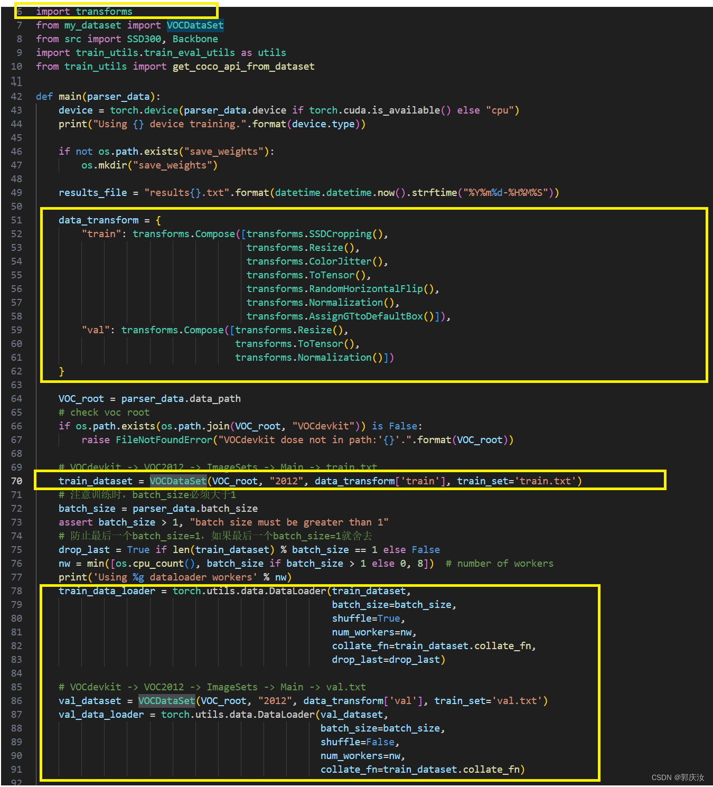Click the 'main' function name
Image resolution: width=713 pixels, height=787 pixels.
[70, 97]
